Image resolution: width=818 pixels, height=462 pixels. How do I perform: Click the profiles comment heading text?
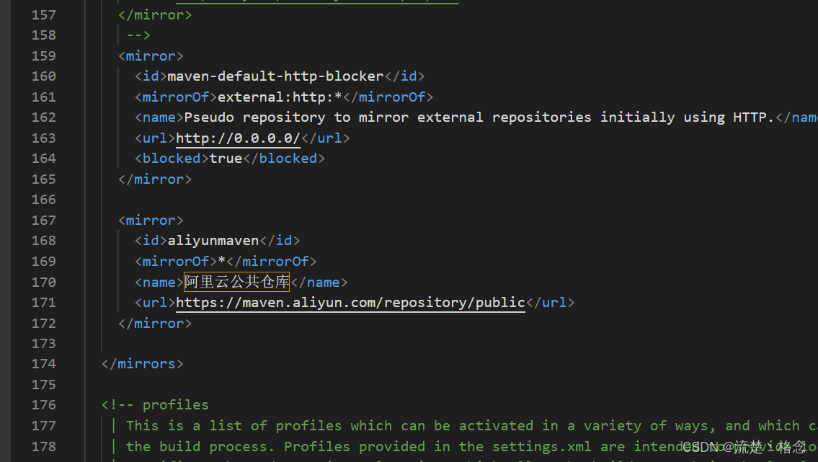click(x=175, y=404)
